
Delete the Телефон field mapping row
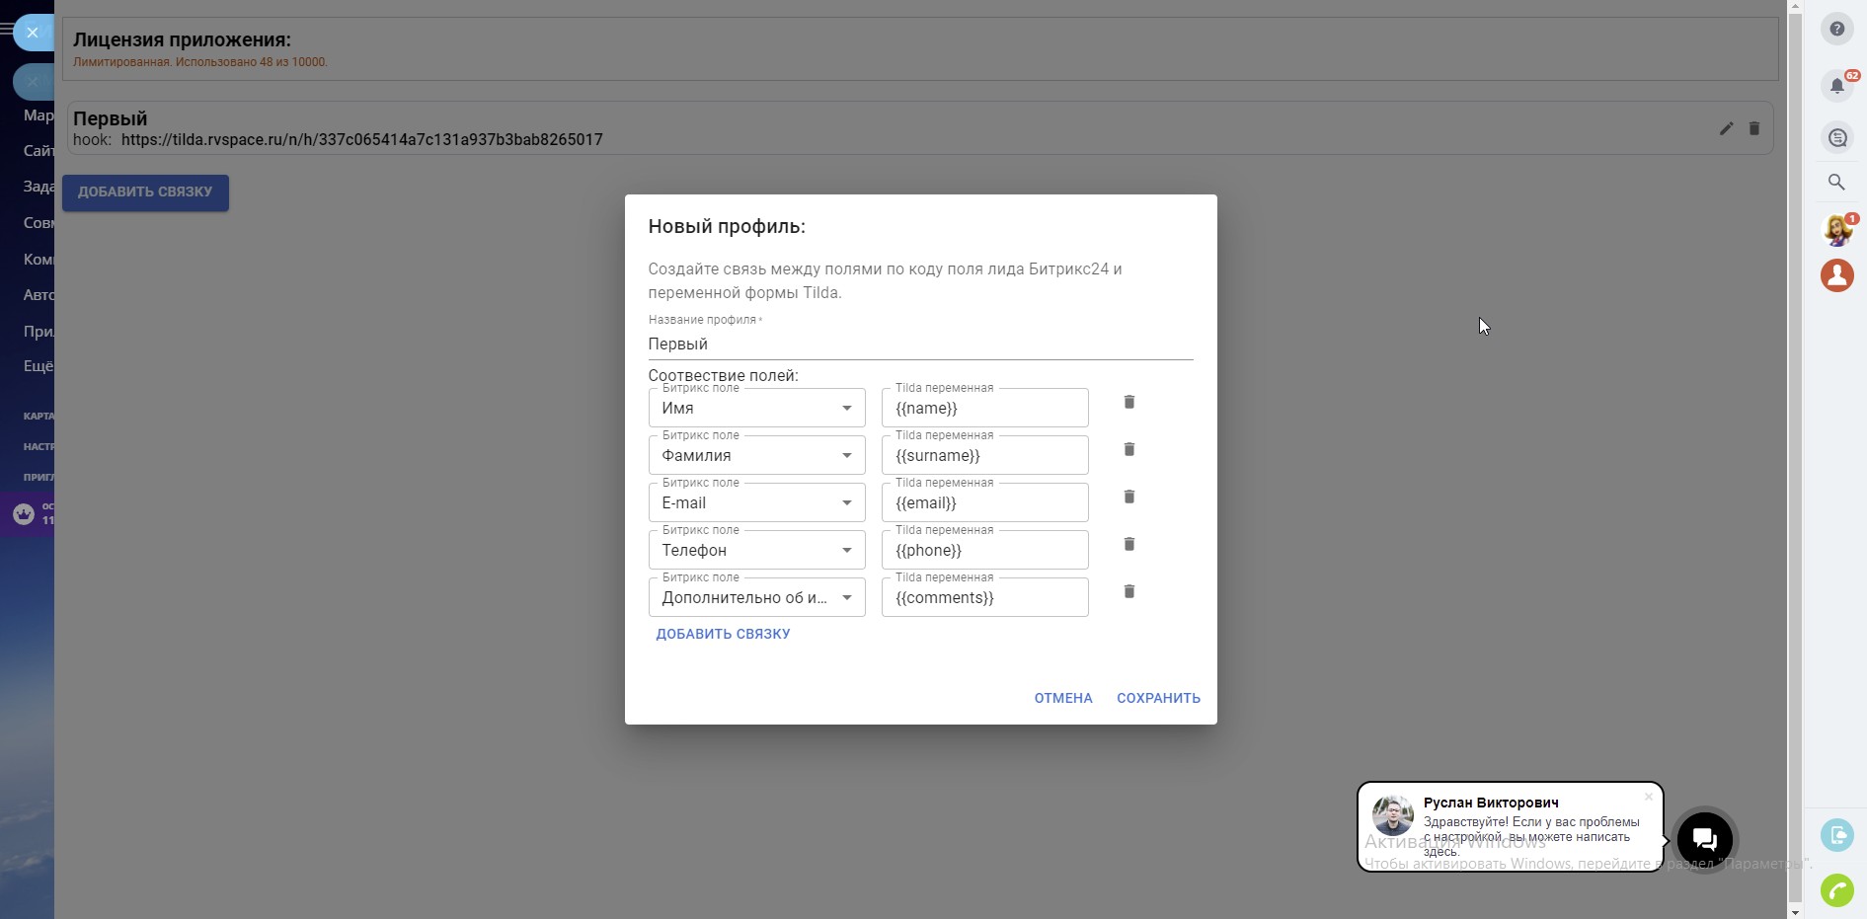tap(1128, 544)
